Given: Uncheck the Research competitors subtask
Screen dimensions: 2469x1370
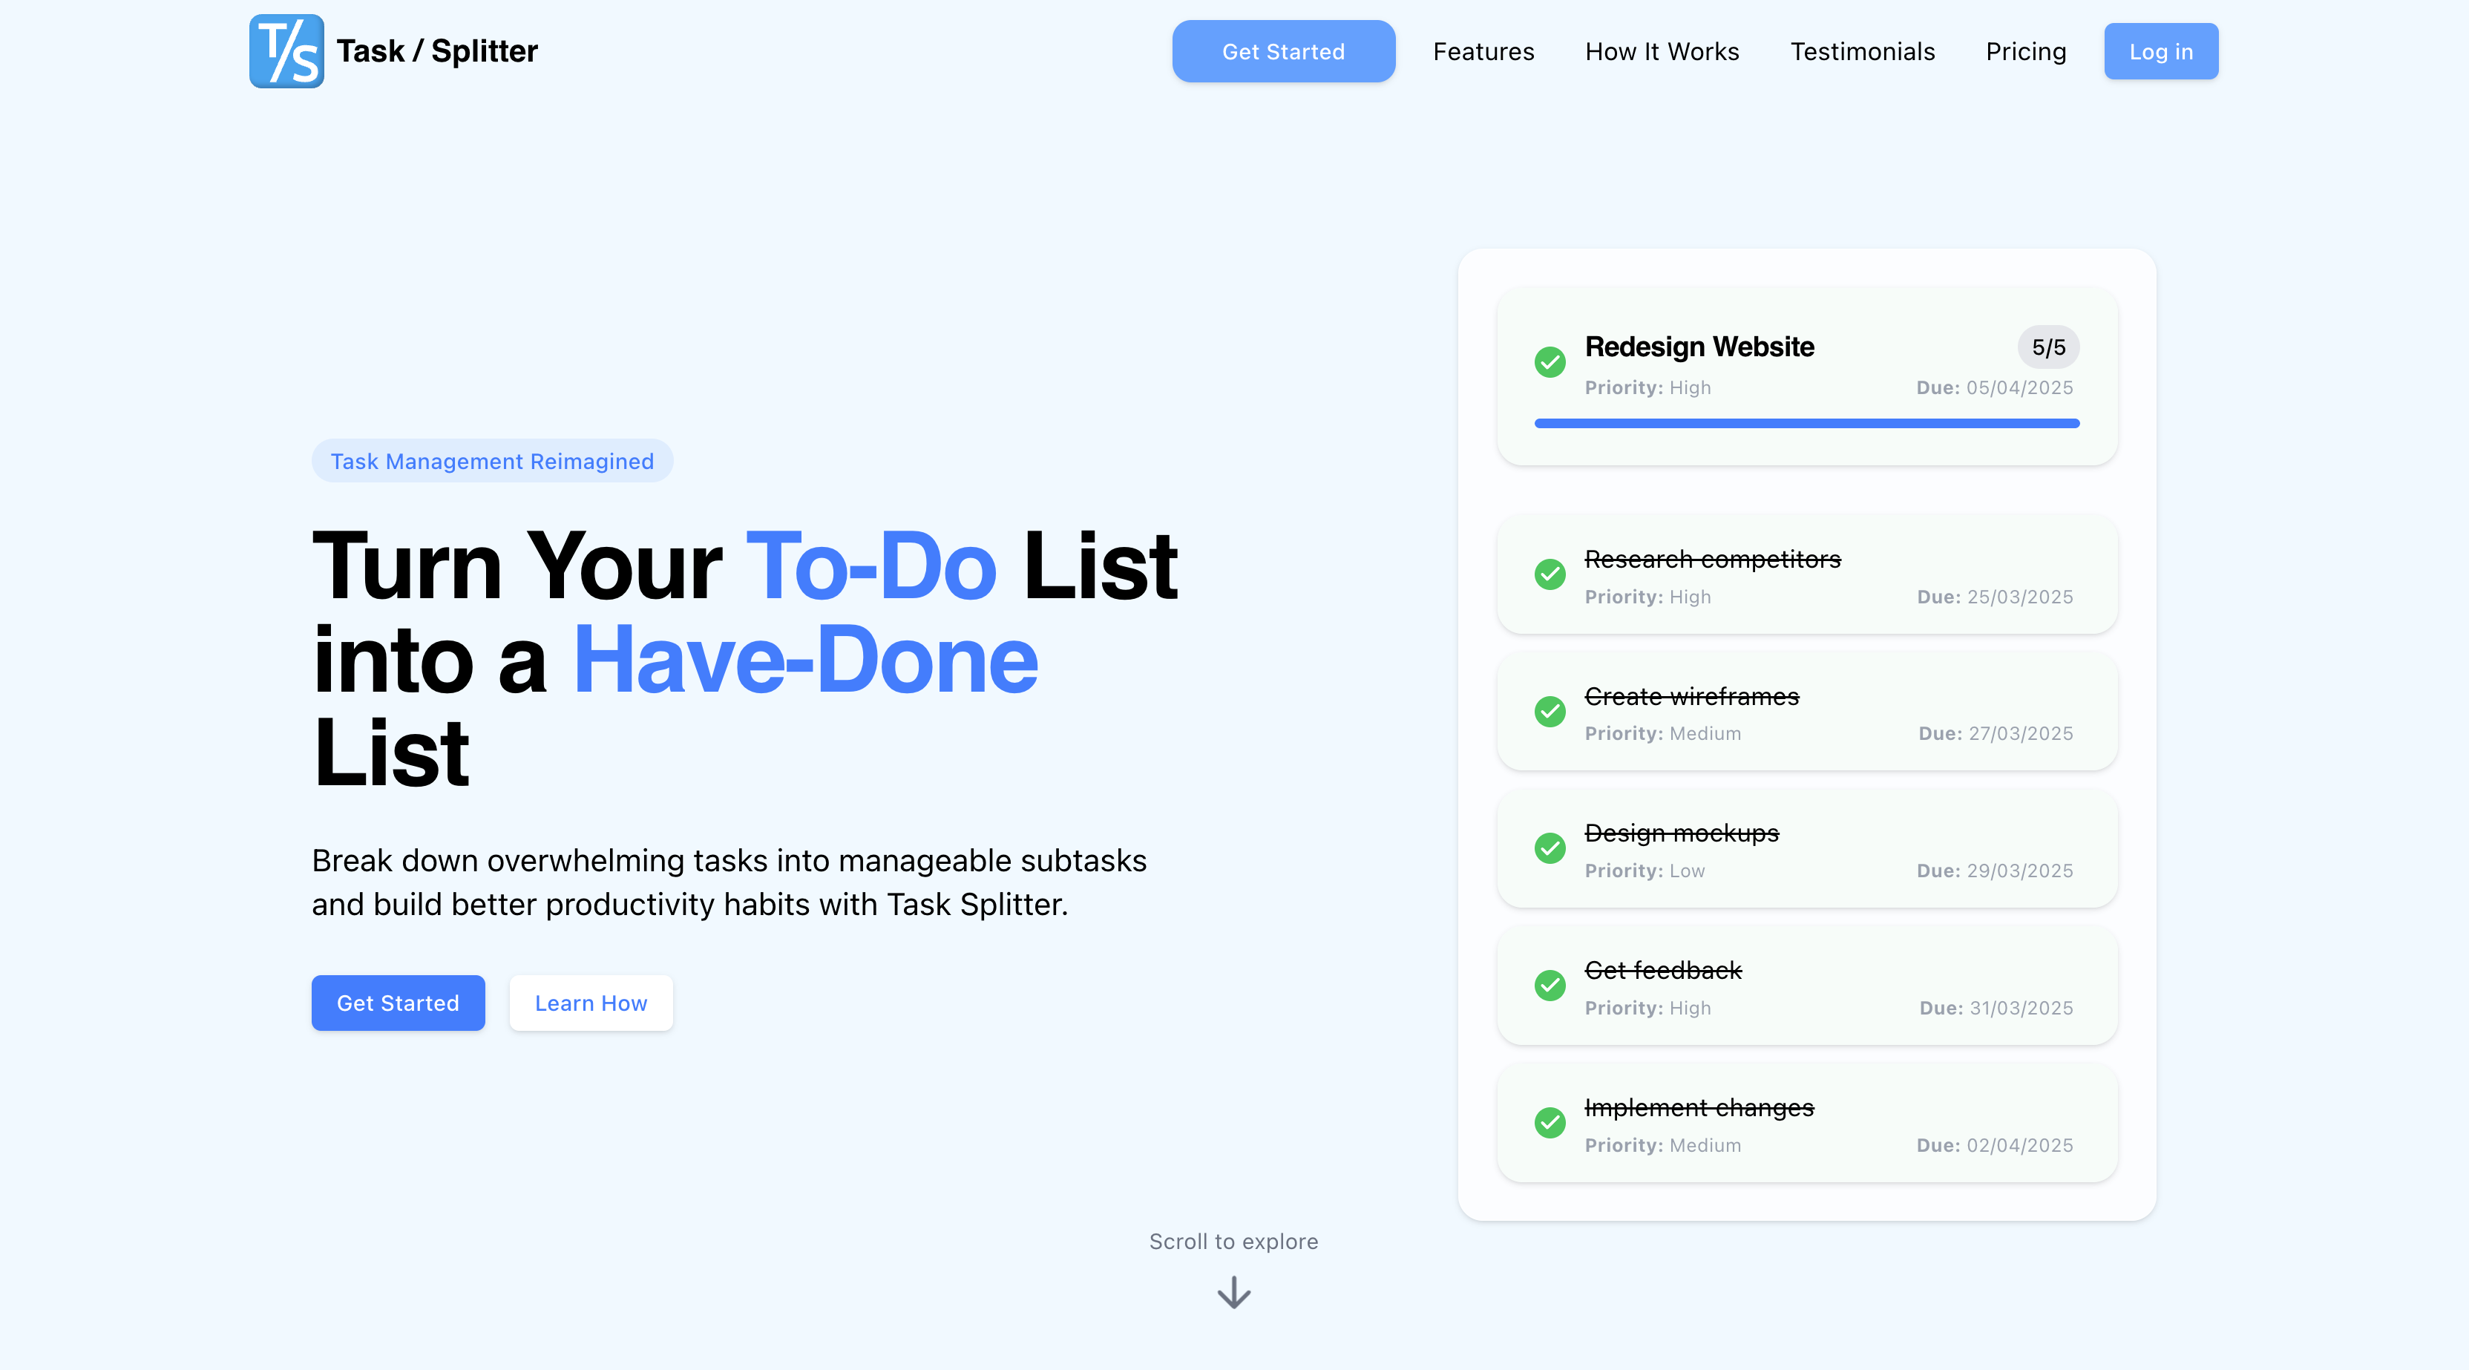Looking at the screenshot, I should coord(1549,574).
